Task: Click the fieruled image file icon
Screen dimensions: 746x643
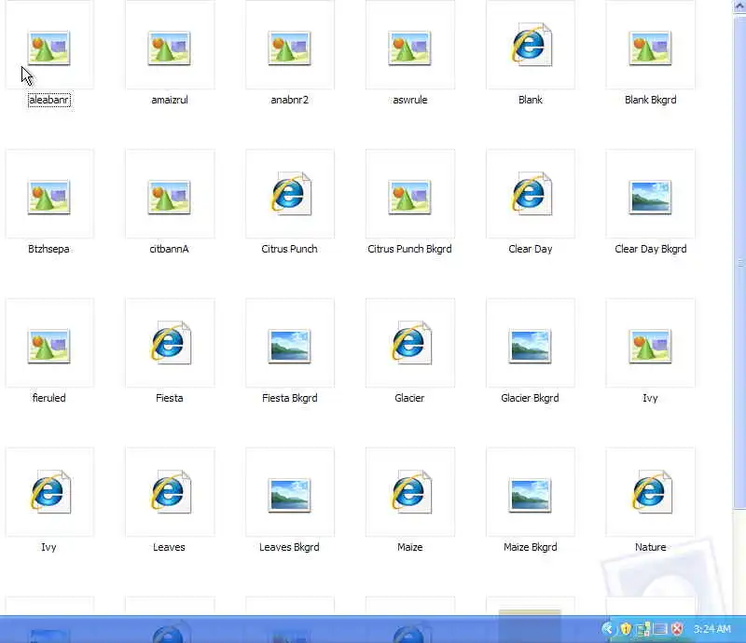Action: 49,346
